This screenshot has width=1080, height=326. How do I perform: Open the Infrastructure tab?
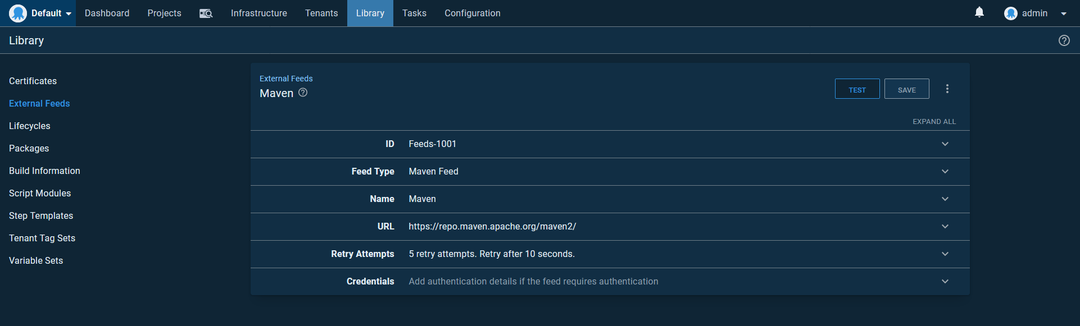(x=258, y=13)
